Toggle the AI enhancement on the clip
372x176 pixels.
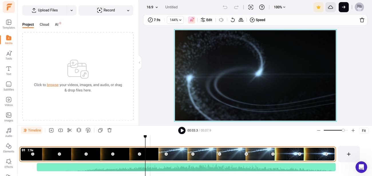pyautogui.click(x=191, y=20)
